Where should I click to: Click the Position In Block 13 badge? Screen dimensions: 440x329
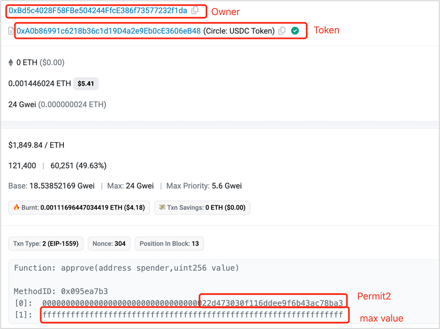click(169, 243)
